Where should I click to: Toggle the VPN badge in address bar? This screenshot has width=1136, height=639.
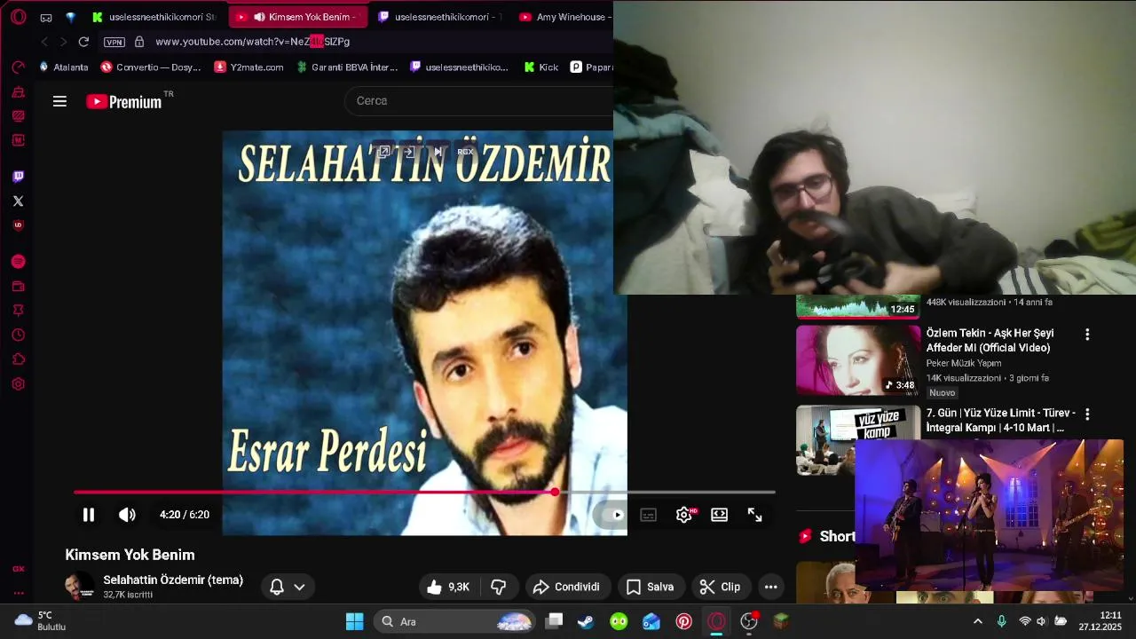(x=114, y=42)
